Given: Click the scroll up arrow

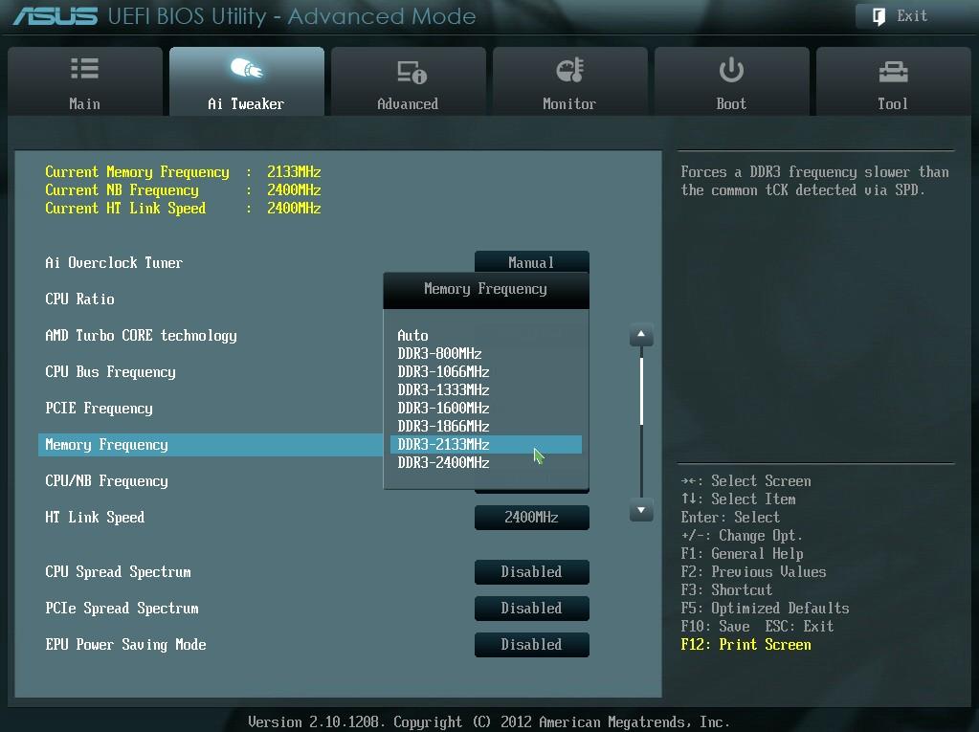Looking at the screenshot, I should point(641,335).
